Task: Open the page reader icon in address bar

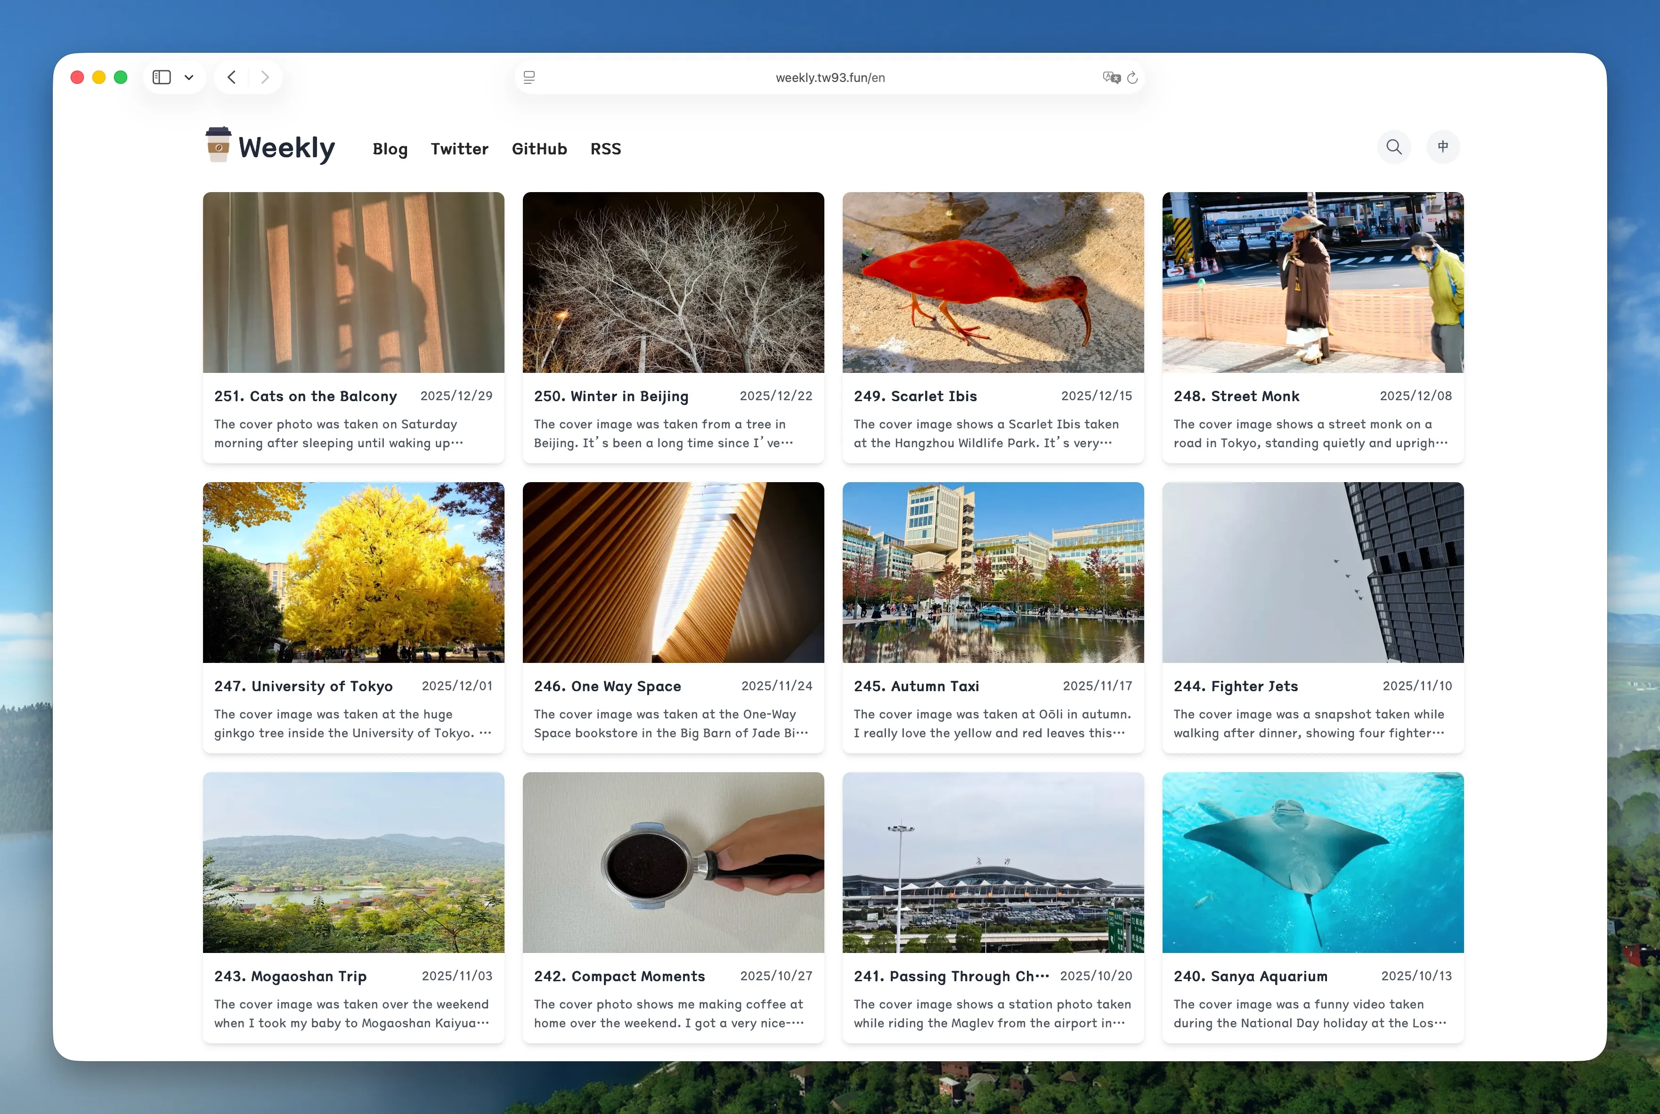Action: coord(529,77)
